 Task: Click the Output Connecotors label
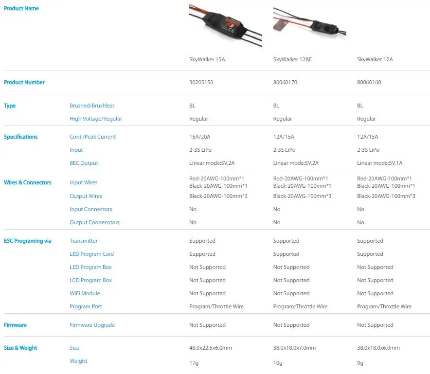pos(95,222)
